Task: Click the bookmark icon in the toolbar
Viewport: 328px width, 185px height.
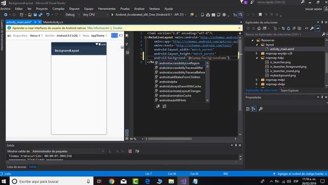Action: [260, 15]
